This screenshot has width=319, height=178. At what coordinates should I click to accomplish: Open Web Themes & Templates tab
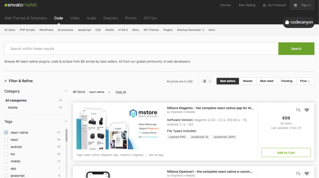pos(26,18)
